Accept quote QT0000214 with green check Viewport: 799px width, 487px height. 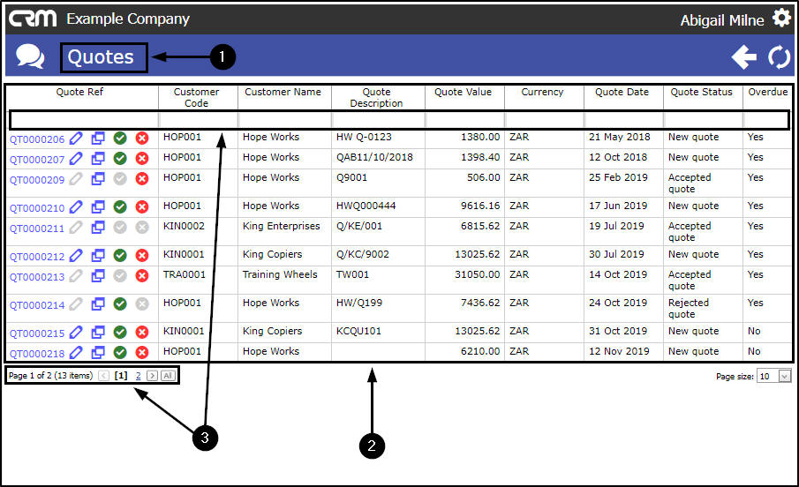pyautogui.click(x=120, y=304)
